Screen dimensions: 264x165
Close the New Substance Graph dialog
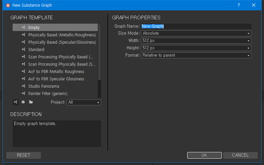tap(254, 5)
